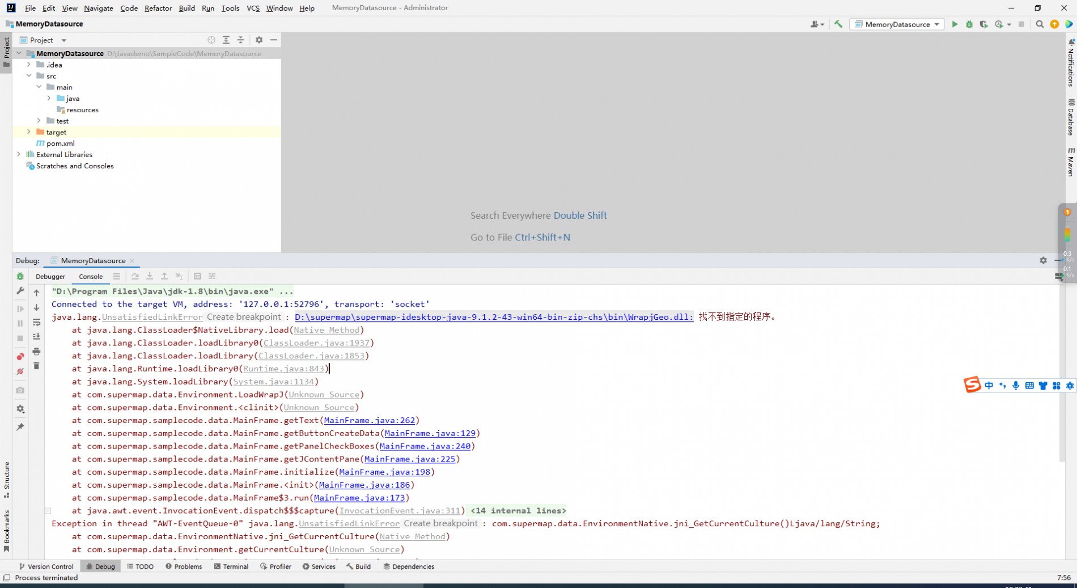
Task: Click the Debug panel settings gear at right
Action: 1043,260
